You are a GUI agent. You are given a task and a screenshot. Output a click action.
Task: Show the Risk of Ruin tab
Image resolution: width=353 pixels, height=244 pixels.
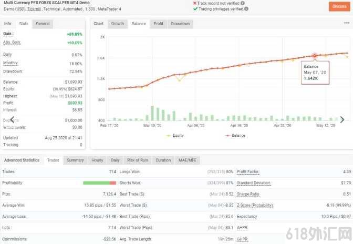(x=138, y=160)
